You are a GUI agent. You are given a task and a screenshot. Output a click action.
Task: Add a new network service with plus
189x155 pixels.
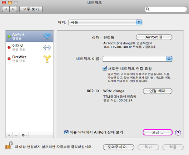pyautogui.click(x=9, y=135)
